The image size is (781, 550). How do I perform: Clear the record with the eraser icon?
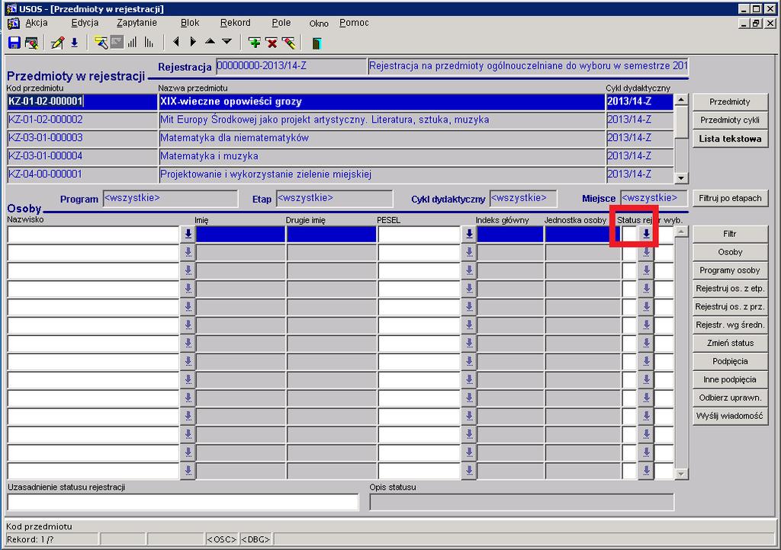pos(288,43)
